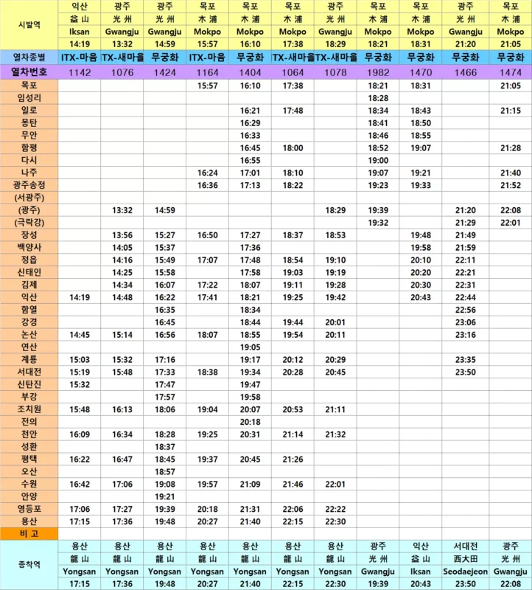Click the 안양 station label
The image size is (532, 590).
29,496
